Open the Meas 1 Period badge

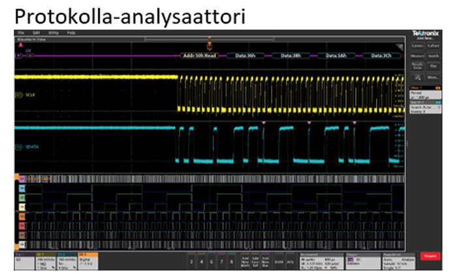click(423, 92)
